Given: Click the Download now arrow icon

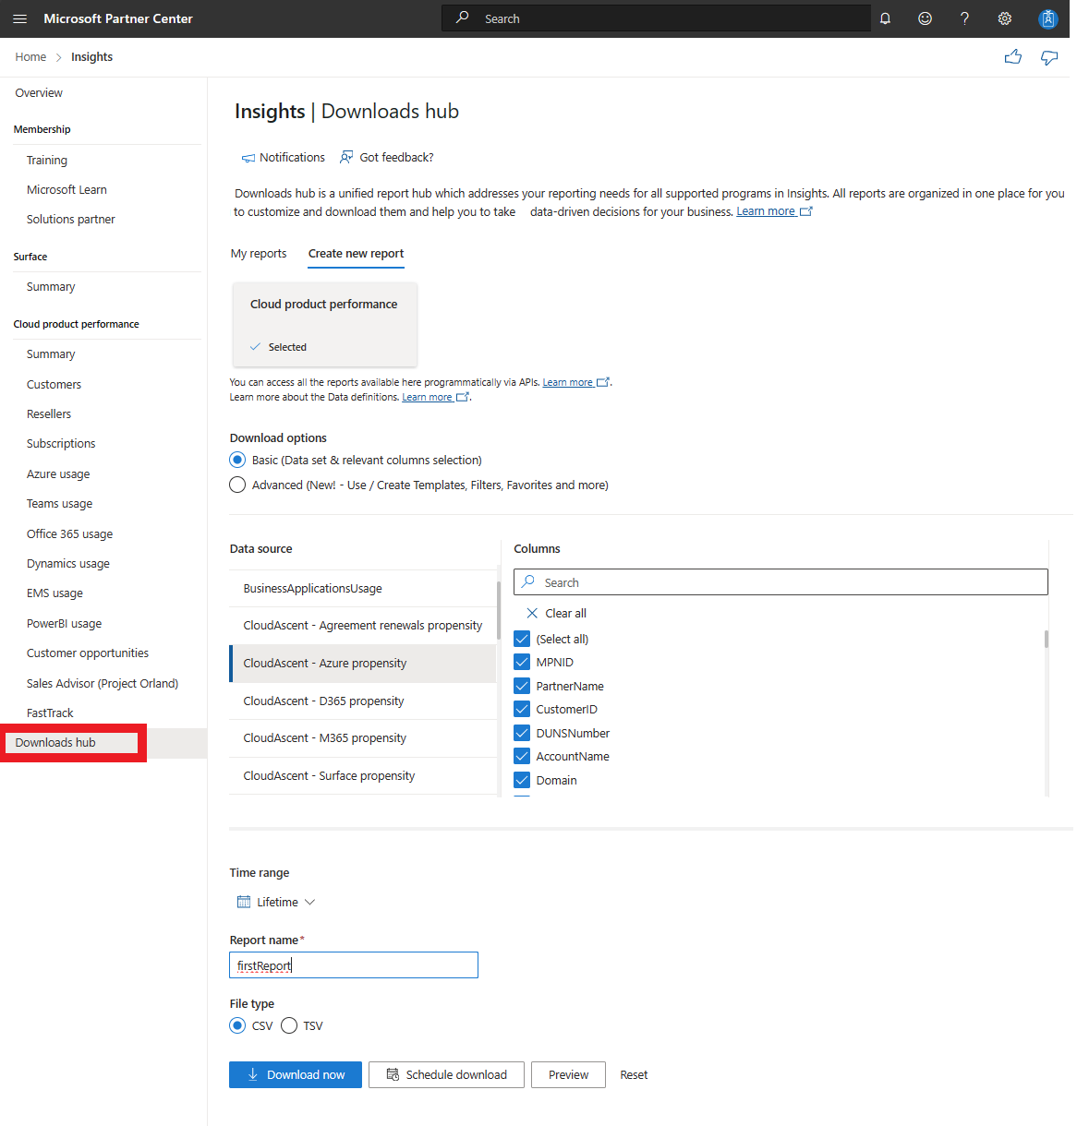Looking at the screenshot, I should point(253,1074).
